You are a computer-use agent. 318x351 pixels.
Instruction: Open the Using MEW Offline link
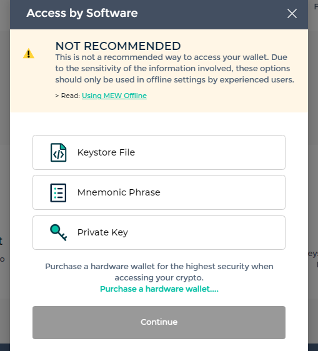point(114,96)
